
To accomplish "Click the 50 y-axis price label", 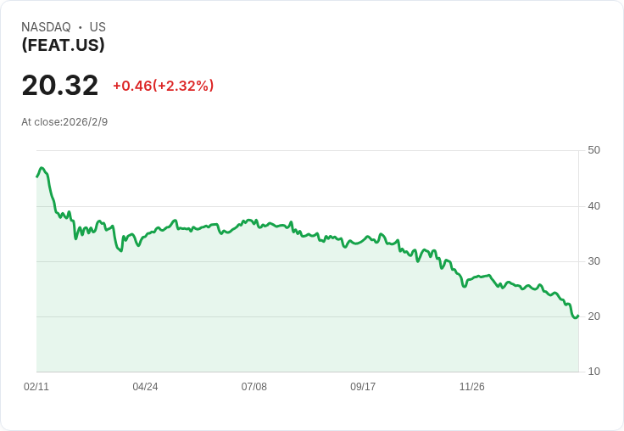I will 593,150.
